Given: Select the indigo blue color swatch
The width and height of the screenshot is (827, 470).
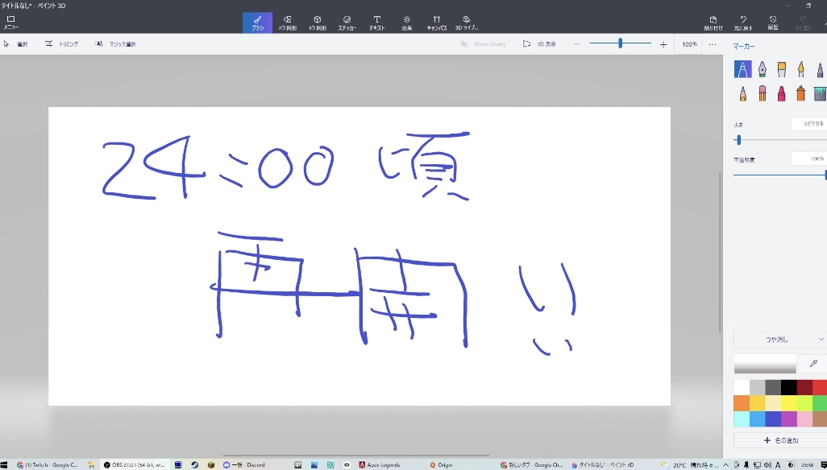Looking at the screenshot, I should coord(773,419).
